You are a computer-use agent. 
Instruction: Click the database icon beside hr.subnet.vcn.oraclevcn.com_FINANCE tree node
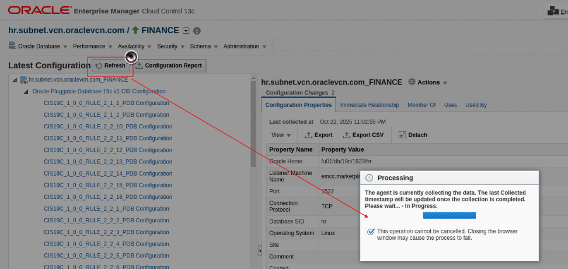click(x=24, y=80)
